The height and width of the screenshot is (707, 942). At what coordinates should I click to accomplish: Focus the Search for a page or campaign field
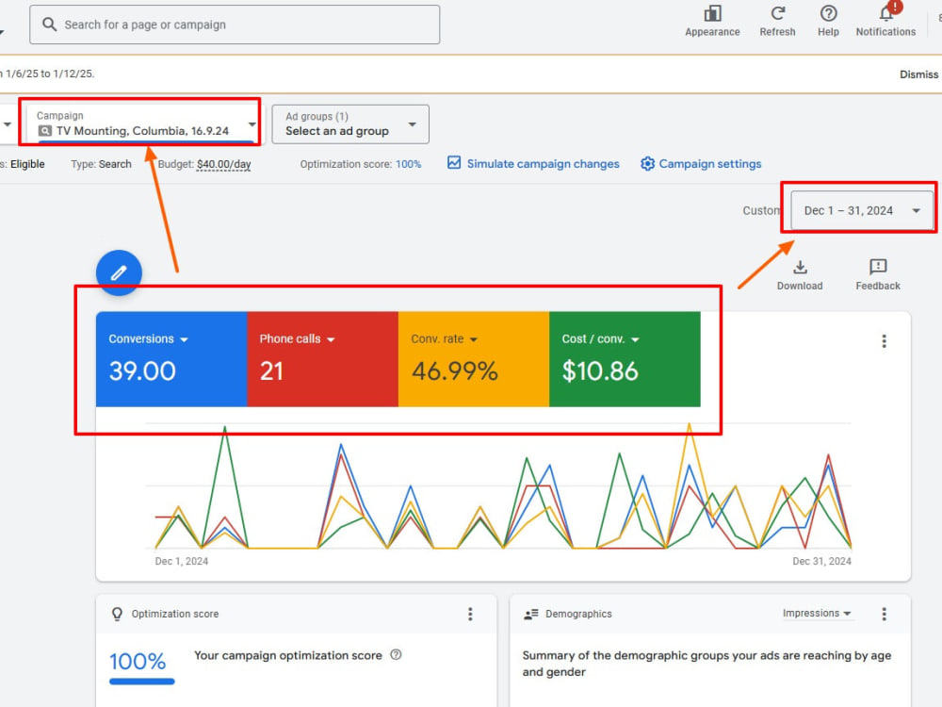coord(235,25)
